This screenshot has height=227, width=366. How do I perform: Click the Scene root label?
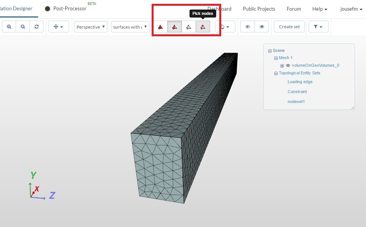pyautogui.click(x=279, y=51)
